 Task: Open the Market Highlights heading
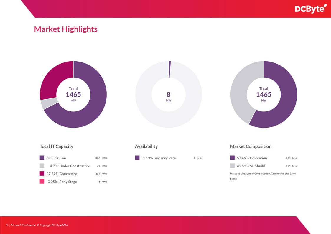[x=66, y=29]
